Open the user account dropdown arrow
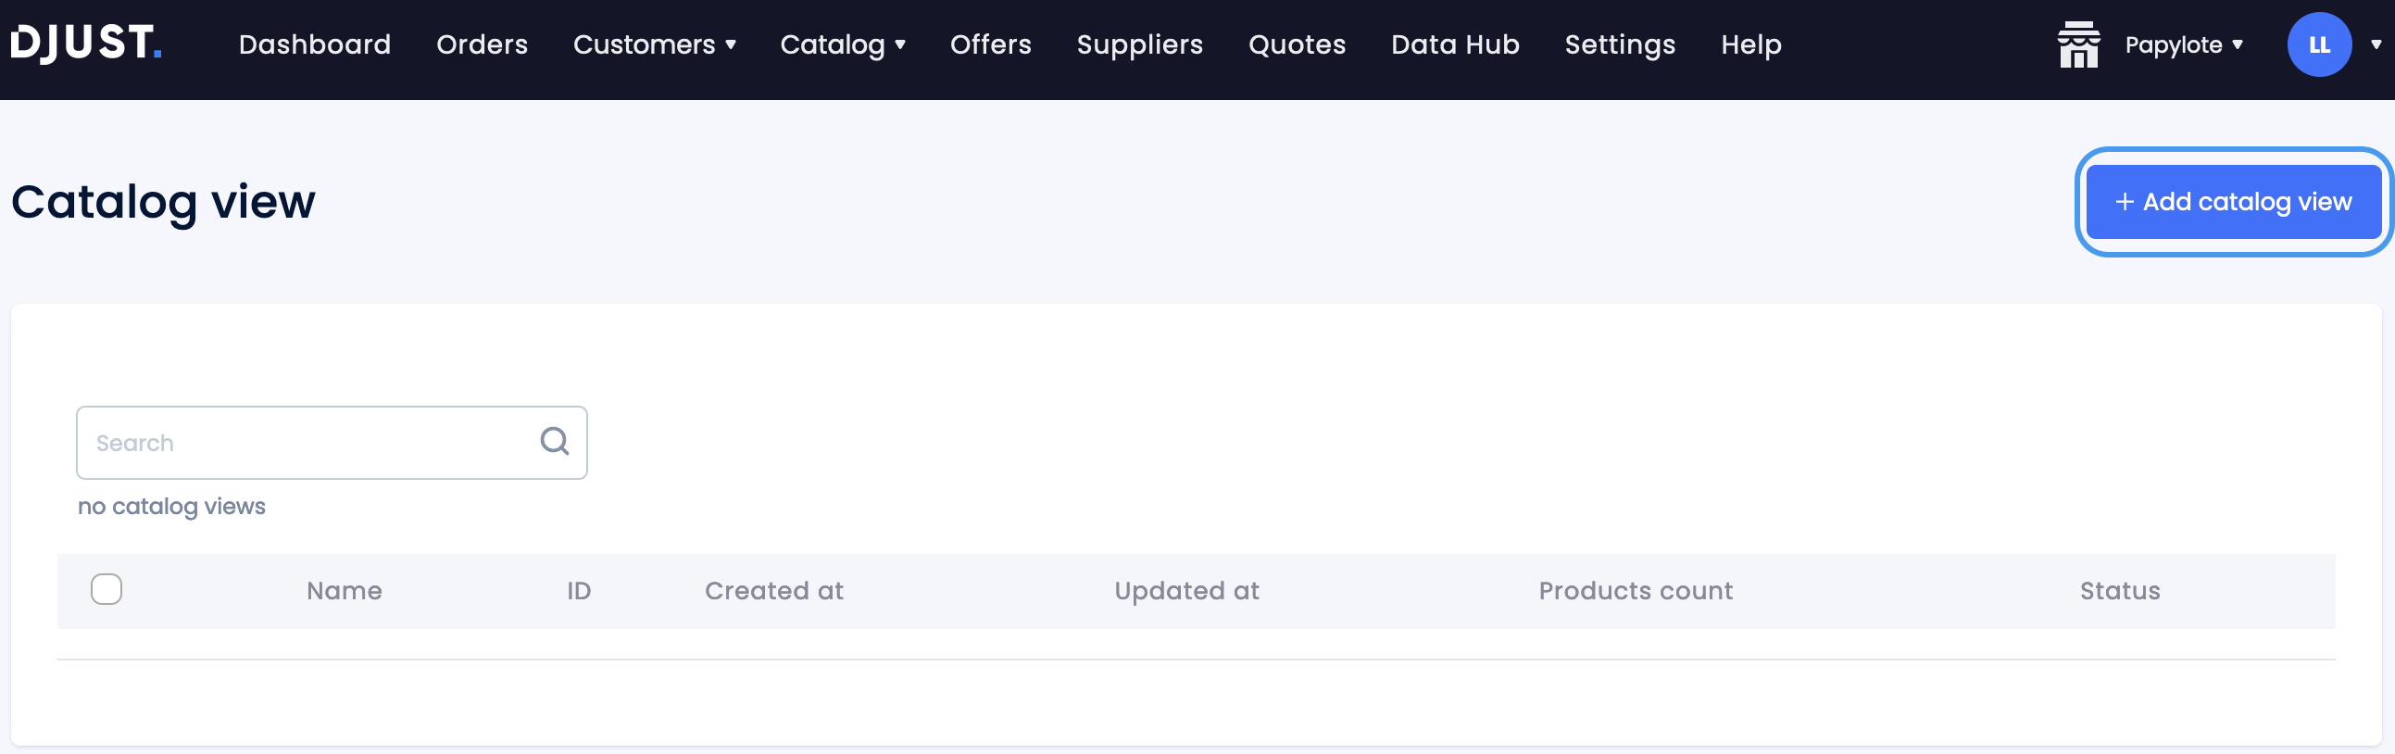Viewport: 2395px width, 754px height. (2376, 44)
